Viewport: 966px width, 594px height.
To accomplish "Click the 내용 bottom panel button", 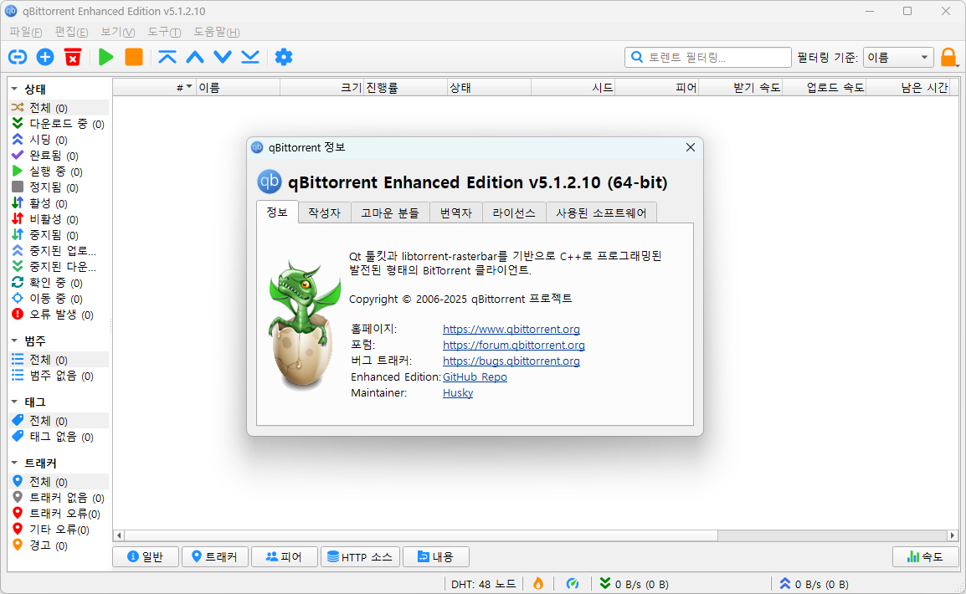I will coord(436,556).
